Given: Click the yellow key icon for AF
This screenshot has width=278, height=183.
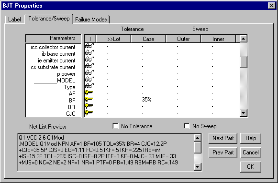Looking at the screenshot, I should point(89,92).
